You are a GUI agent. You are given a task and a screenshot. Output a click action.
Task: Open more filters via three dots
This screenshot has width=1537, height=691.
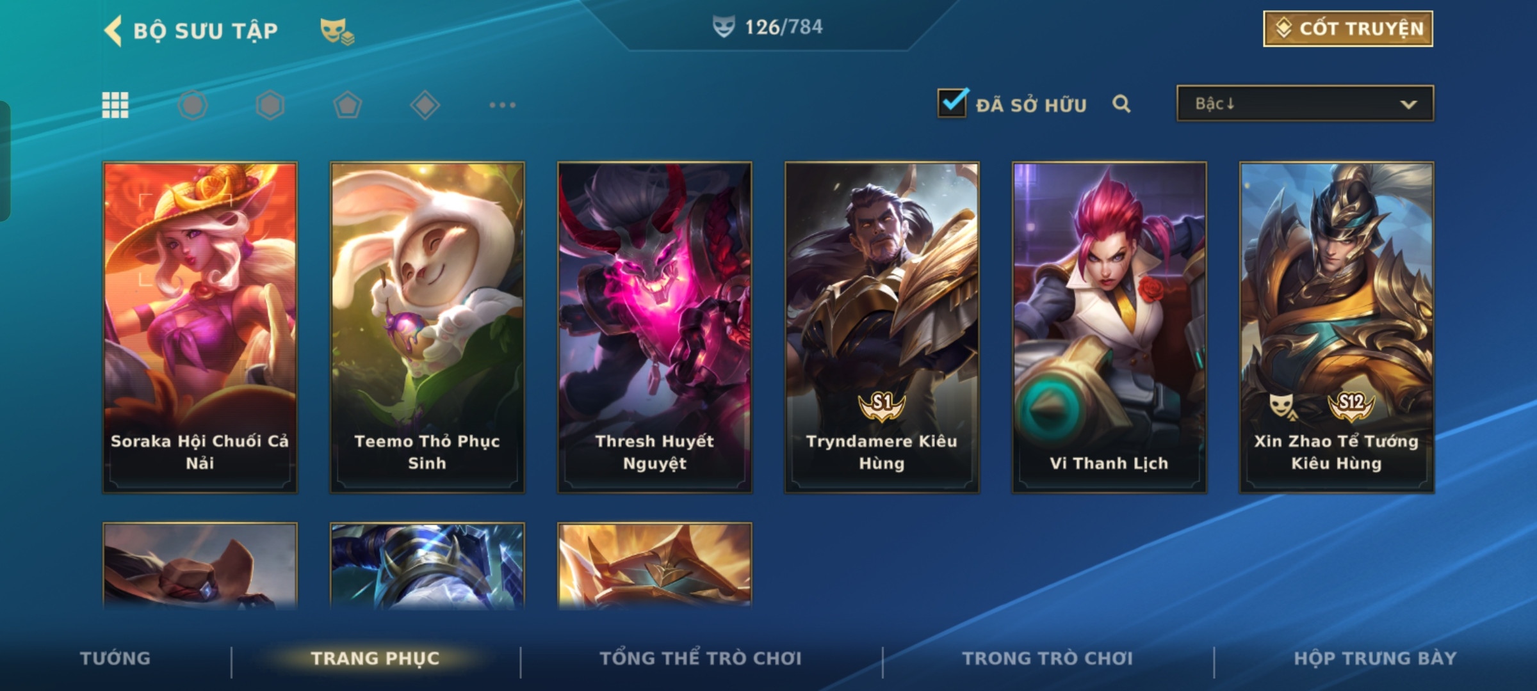tap(503, 105)
